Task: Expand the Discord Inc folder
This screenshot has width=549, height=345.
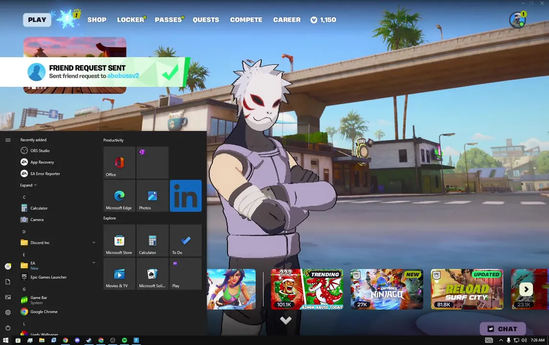Action: coord(58,242)
